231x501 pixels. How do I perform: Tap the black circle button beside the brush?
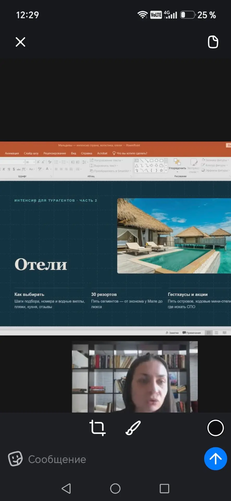click(215, 428)
